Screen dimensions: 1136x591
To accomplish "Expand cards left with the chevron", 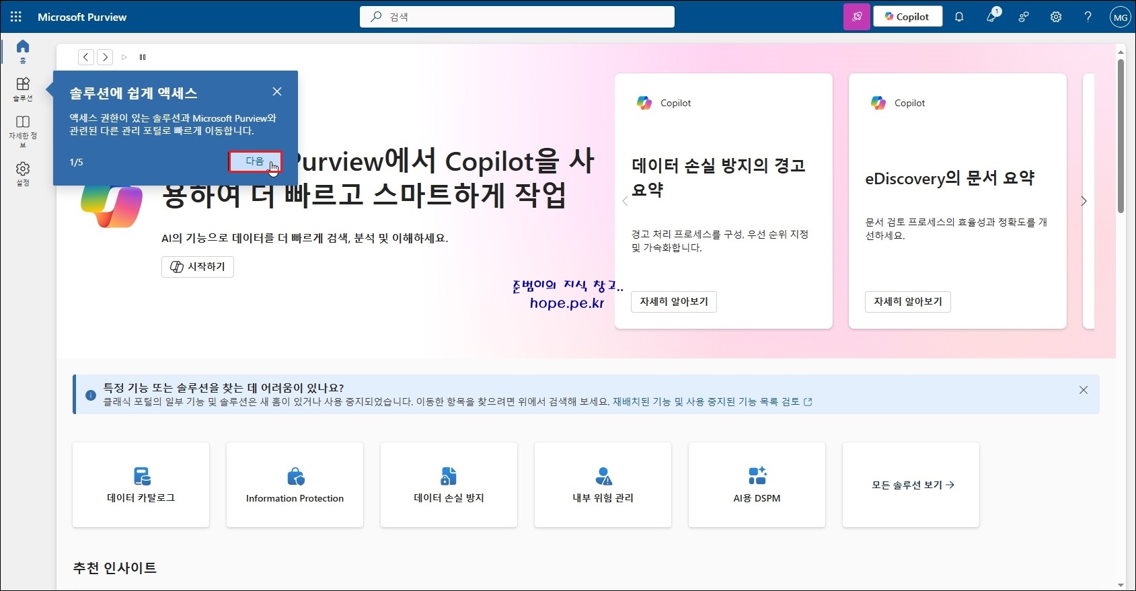I will pyautogui.click(x=625, y=201).
